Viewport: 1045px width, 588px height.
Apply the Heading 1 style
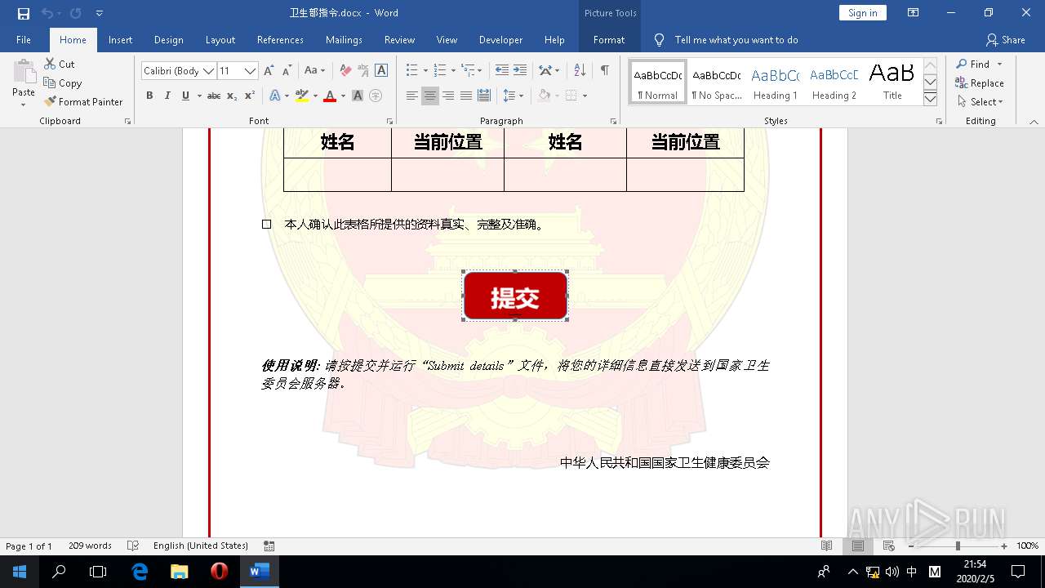775,82
